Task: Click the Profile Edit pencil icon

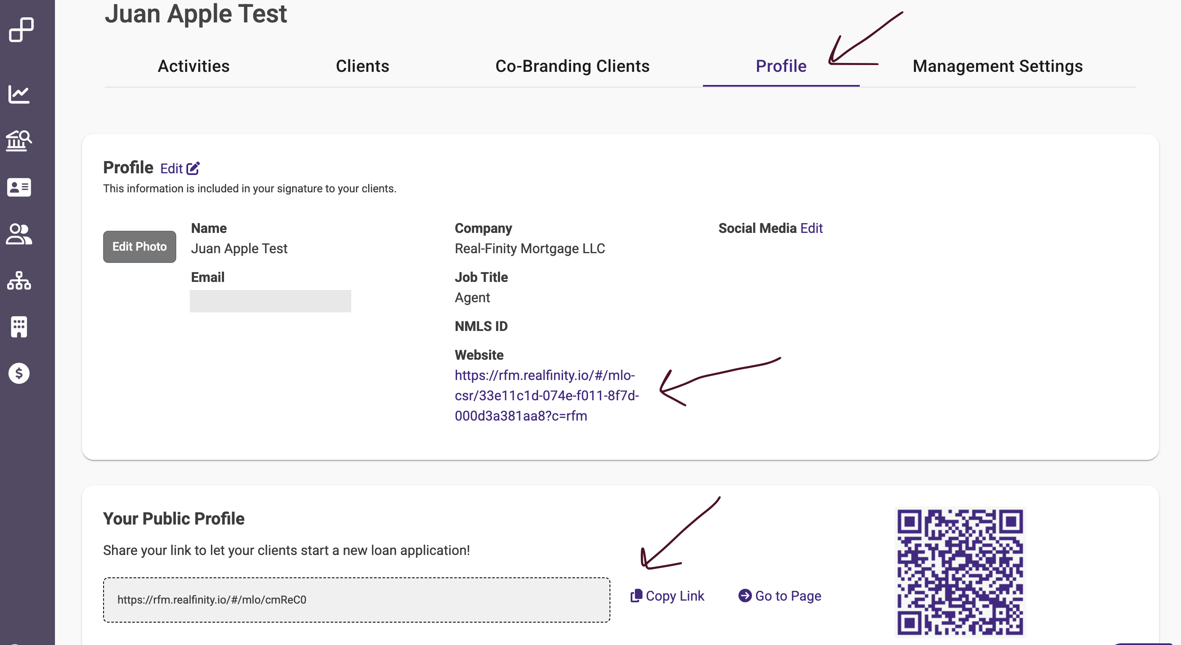Action: 193,168
